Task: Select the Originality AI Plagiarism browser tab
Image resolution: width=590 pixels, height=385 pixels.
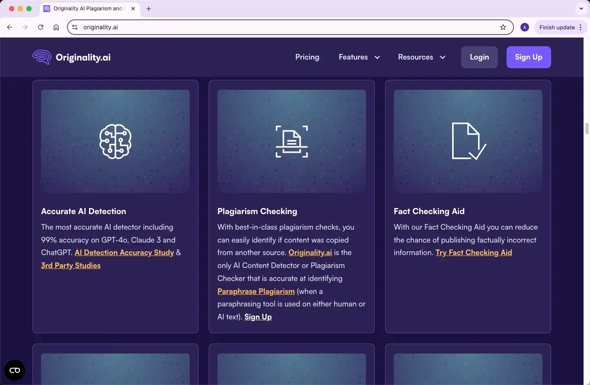Action: tap(89, 9)
